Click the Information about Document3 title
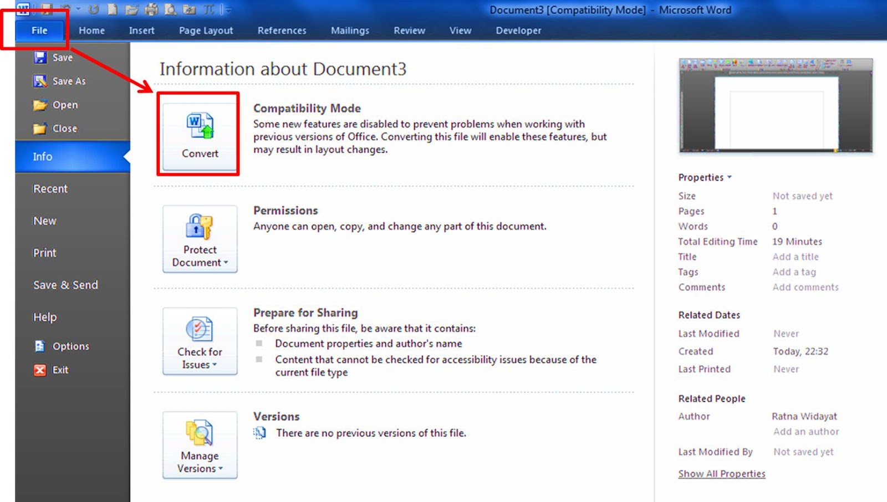887x502 pixels. (x=283, y=69)
